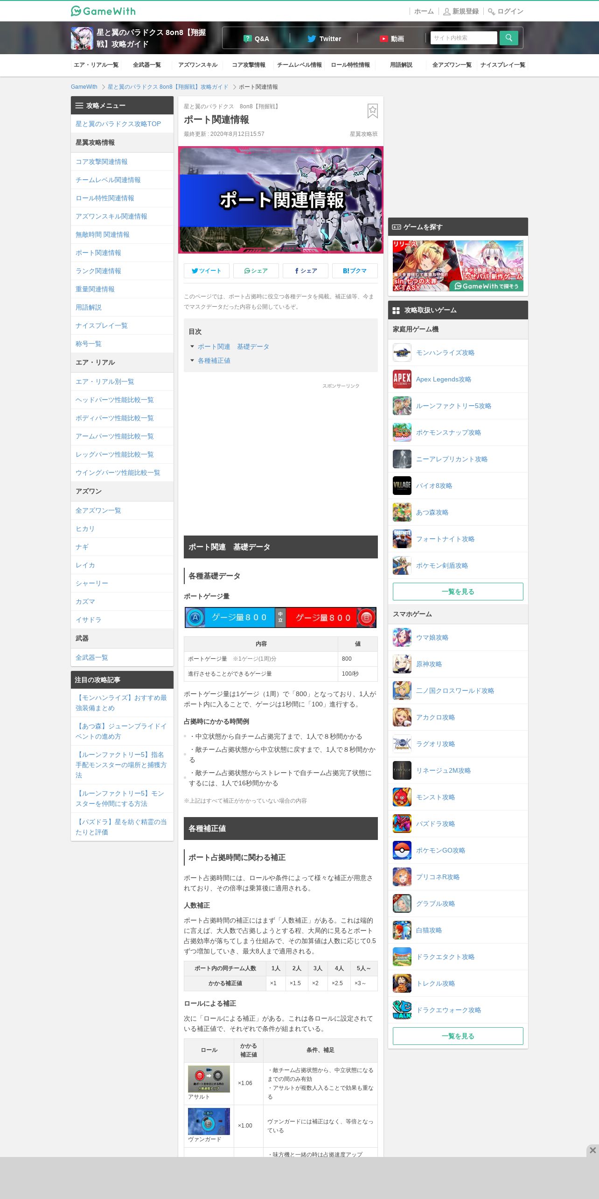
Task: Open the Fortnite game icon
Action: point(402,539)
